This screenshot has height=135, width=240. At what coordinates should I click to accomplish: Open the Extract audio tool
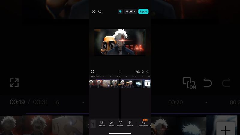(x=102, y=123)
